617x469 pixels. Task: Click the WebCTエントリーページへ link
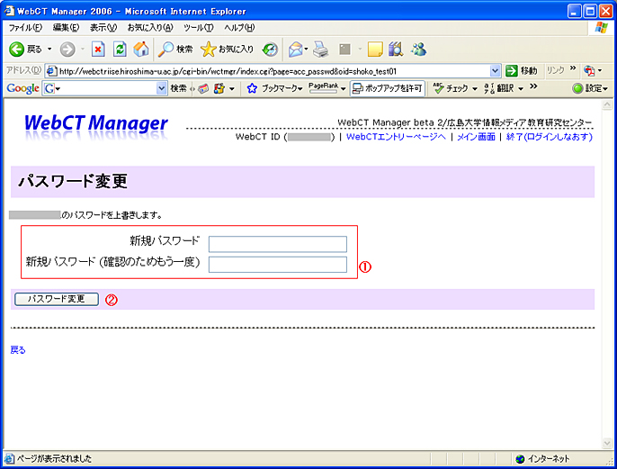pos(396,137)
